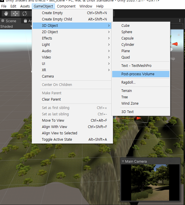
Task: Expand the 2D Object submenu
Action: tap(72, 32)
